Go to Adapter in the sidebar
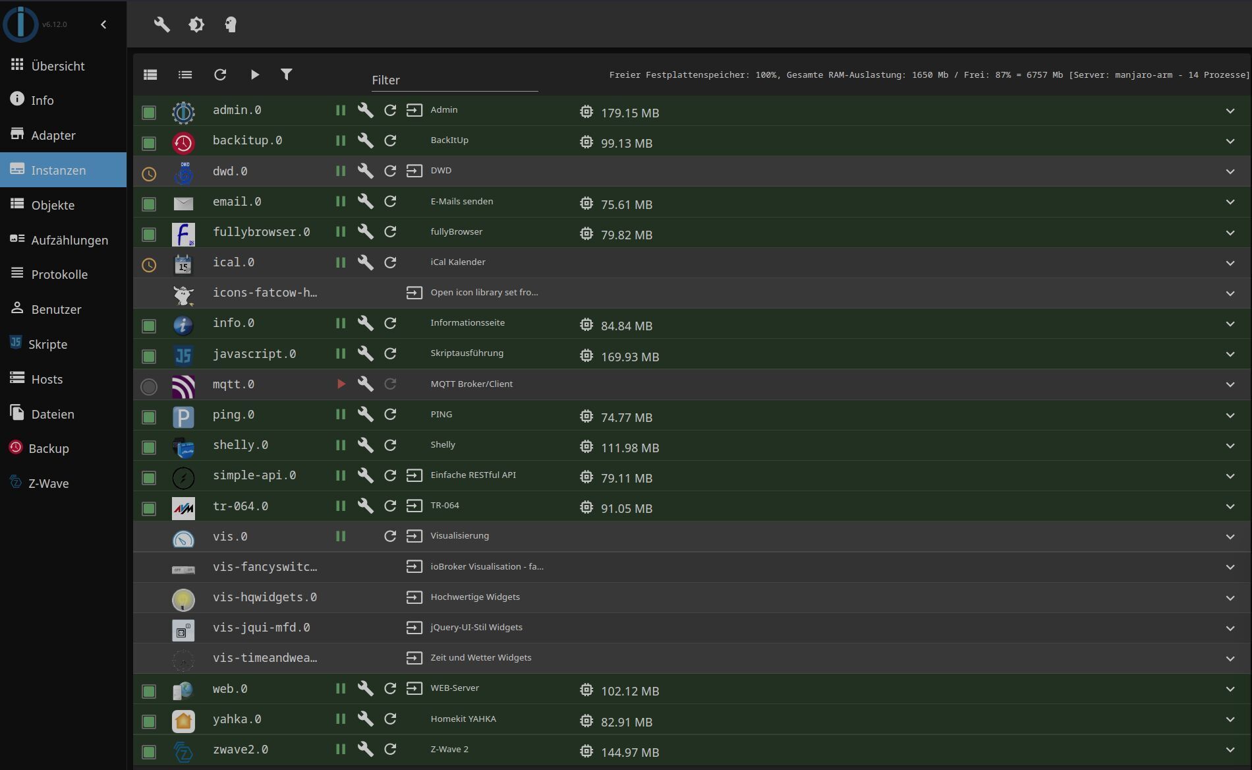Viewport: 1252px width, 770px height. coord(63,135)
